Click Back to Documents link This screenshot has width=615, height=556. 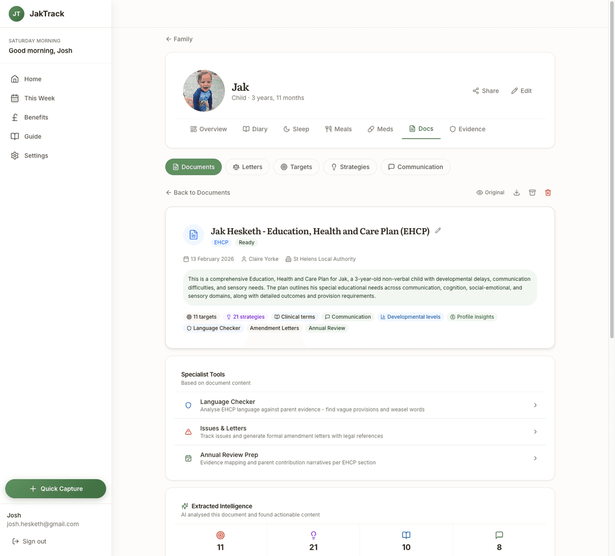[198, 193]
